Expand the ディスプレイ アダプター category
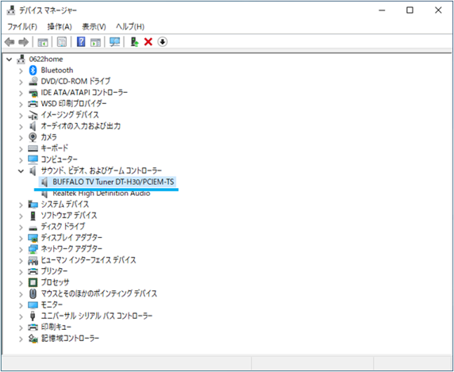Screen dimensions: 454x372 coord(21,238)
